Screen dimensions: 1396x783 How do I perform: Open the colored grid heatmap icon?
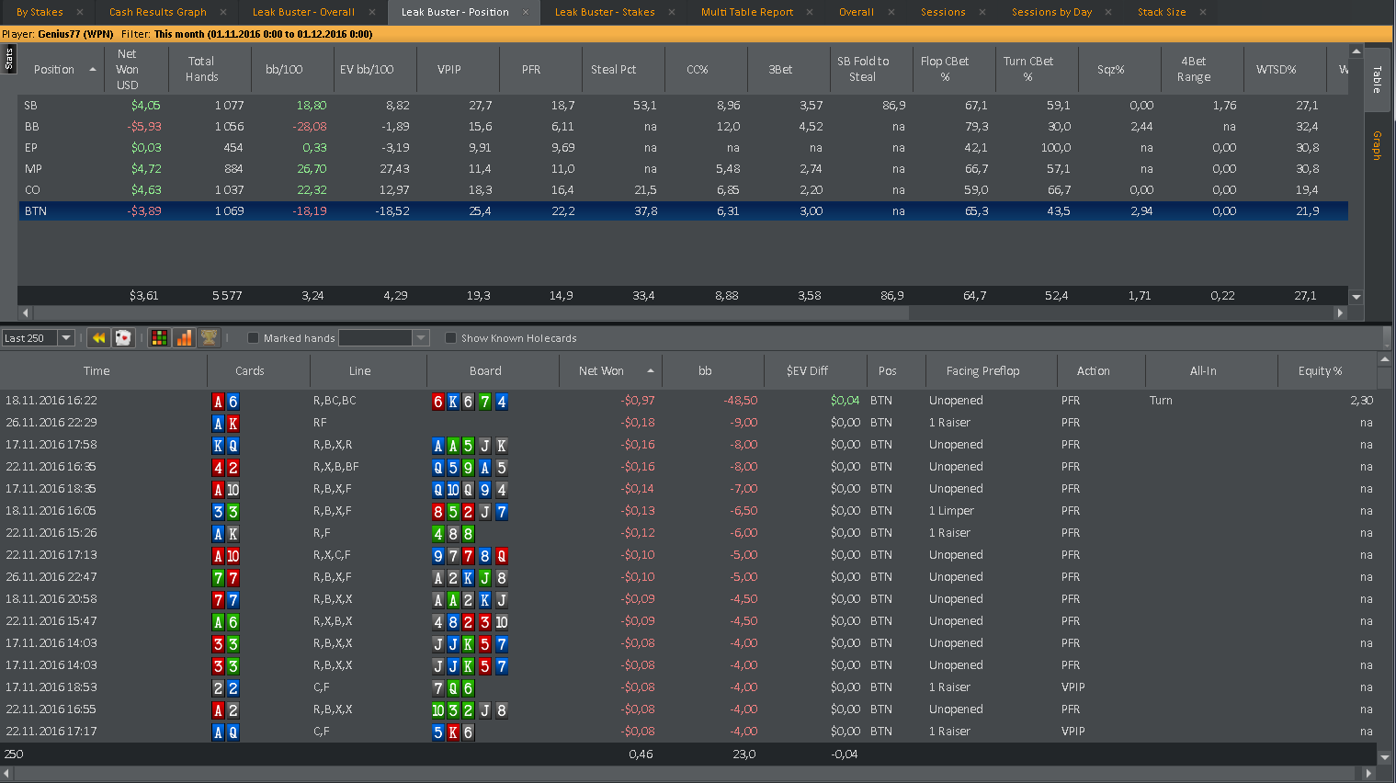[159, 338]
